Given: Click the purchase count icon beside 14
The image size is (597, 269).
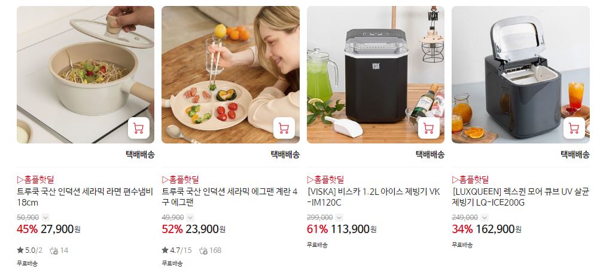Looking at the screenshot, I should click(x=54, y=250).
